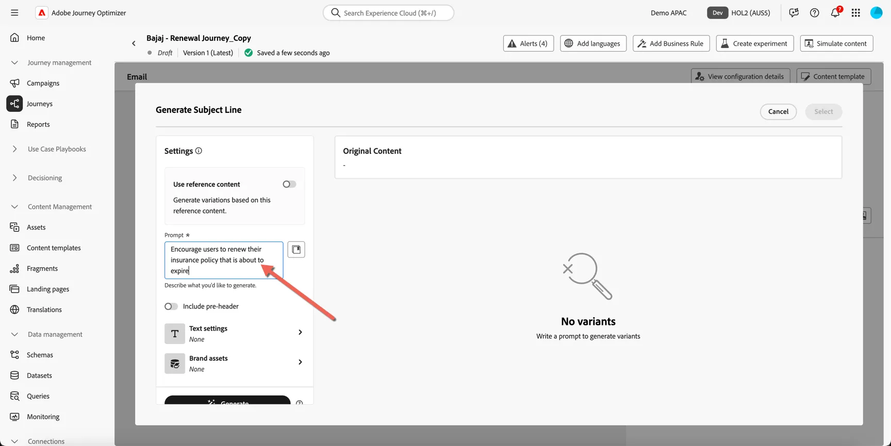Screen dimensions: 891x446
Task: Open the prompt library icon beside Prompt
Action: pos(296,250)
